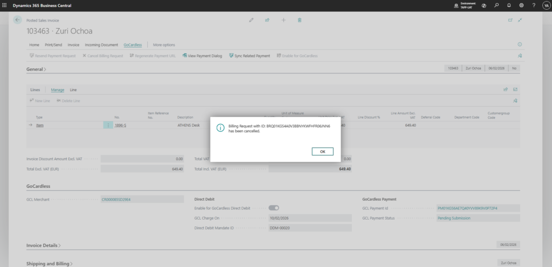Click the plus icon to create new
The height and width of the screenshot is (267, 552).
click(x=284, y=20)
